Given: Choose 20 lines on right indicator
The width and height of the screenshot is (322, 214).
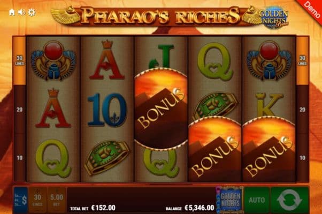Looking at the screenshot, I should (302, 110).
